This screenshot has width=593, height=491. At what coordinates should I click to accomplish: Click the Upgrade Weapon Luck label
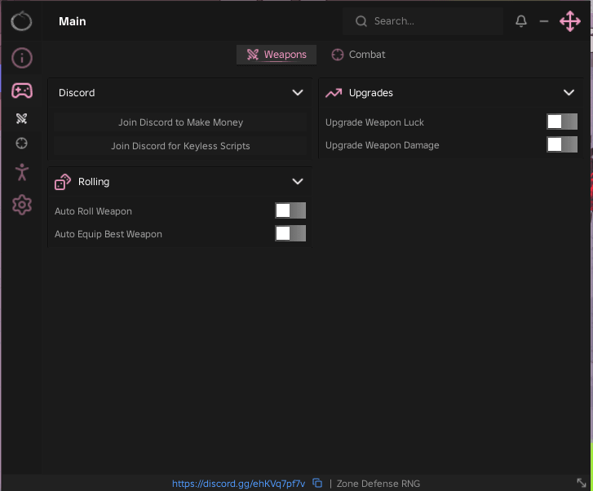(374, 122)
